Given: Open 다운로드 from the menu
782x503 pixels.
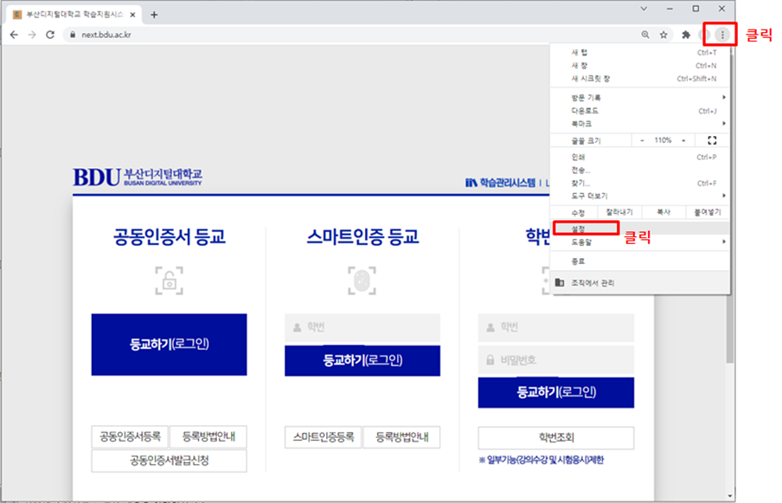Looking at the screenshot, I should click(640, 111).
